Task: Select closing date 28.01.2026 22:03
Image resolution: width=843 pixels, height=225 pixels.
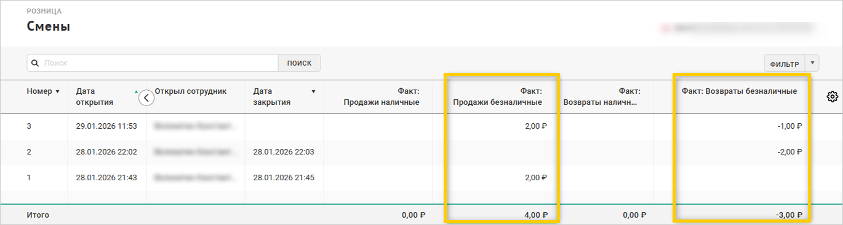Action: click(x=284, y=152)
